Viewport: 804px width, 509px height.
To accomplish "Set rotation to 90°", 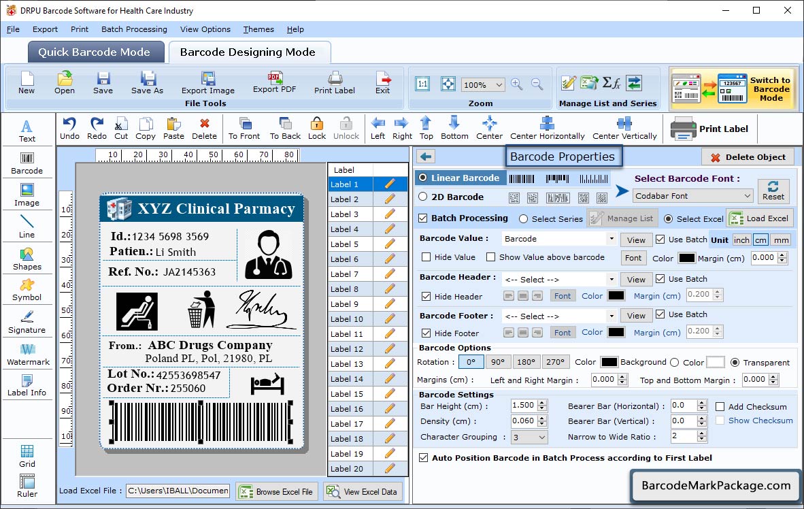I will pos(498,362).
